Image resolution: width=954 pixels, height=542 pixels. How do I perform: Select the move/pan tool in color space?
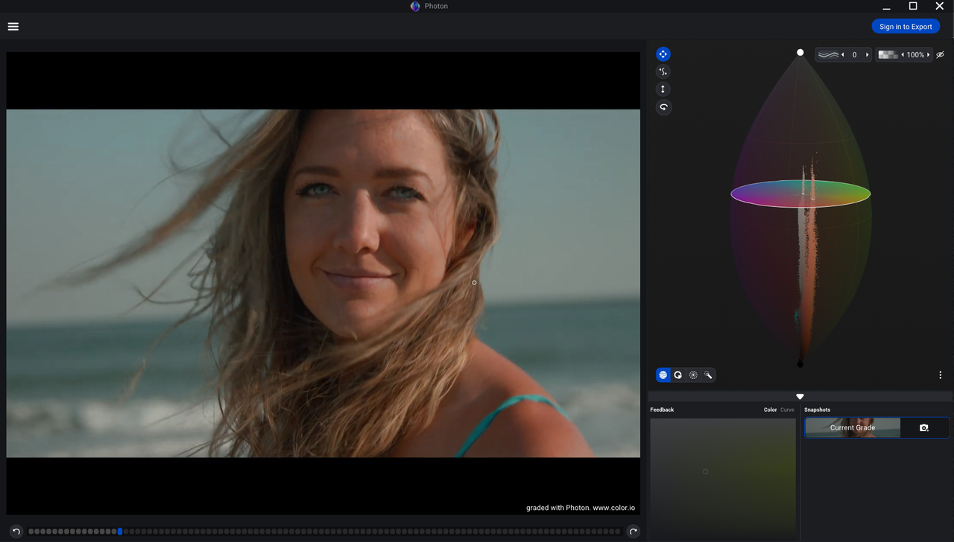point(663,54)
